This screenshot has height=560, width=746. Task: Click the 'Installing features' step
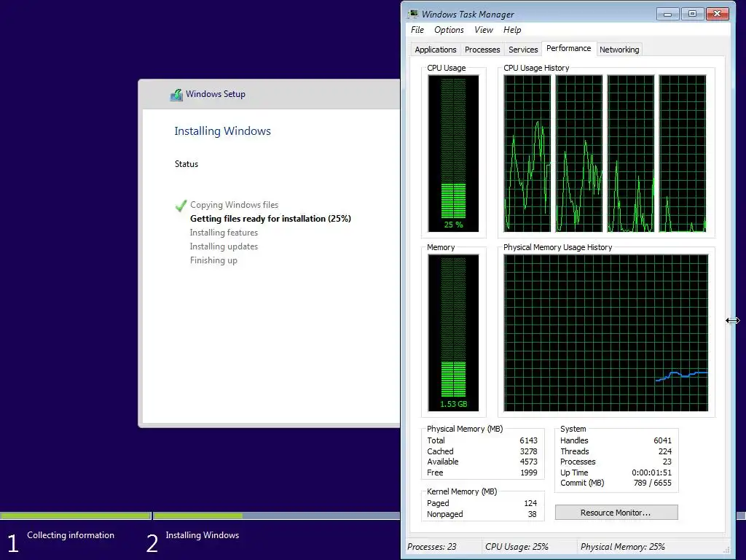(224, 233)
